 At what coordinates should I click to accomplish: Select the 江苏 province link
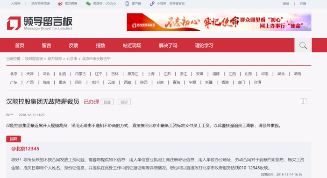(x=167, y=74)
